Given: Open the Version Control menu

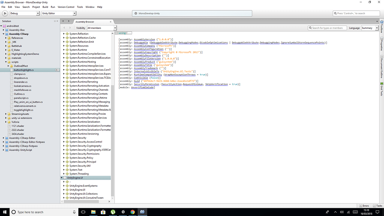Looking at the screenshot, I should (x=66, y=7).
